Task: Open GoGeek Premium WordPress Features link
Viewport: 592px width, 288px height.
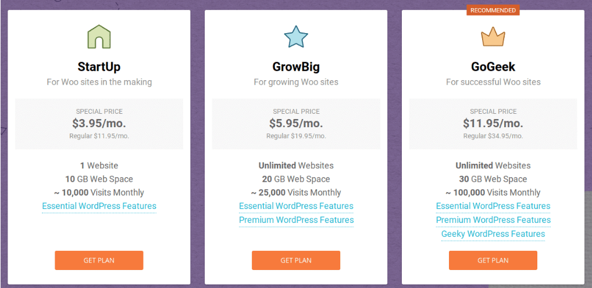Action: tap(494, 219)
